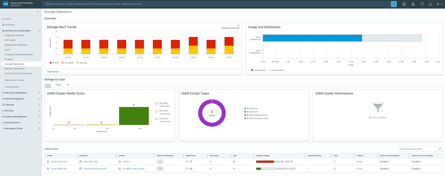
Task: Open the alerts triangle icon in header
Action: 413,4
